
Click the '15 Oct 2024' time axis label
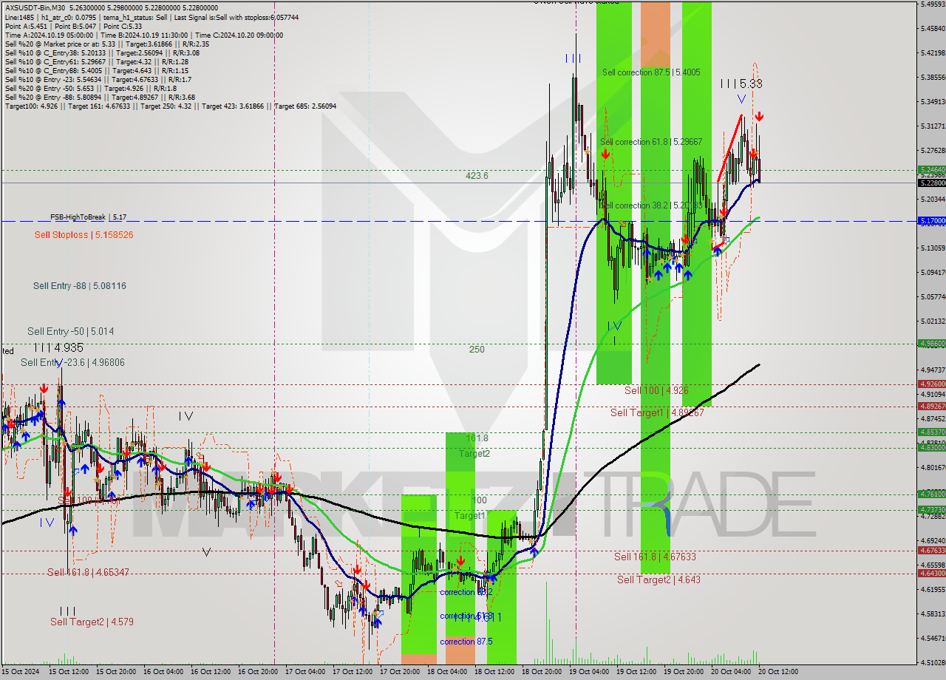[x=21, y=672]
